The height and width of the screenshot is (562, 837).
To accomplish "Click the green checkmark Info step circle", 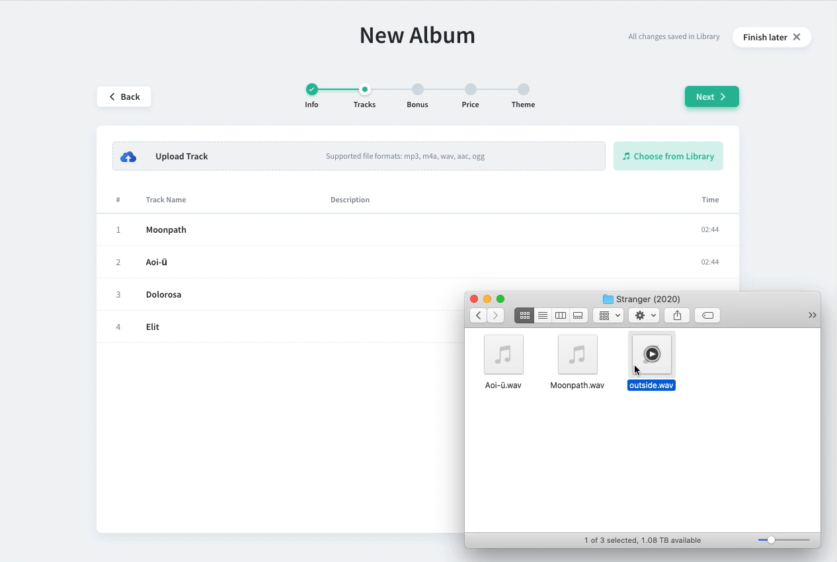I will click(312, 89).
